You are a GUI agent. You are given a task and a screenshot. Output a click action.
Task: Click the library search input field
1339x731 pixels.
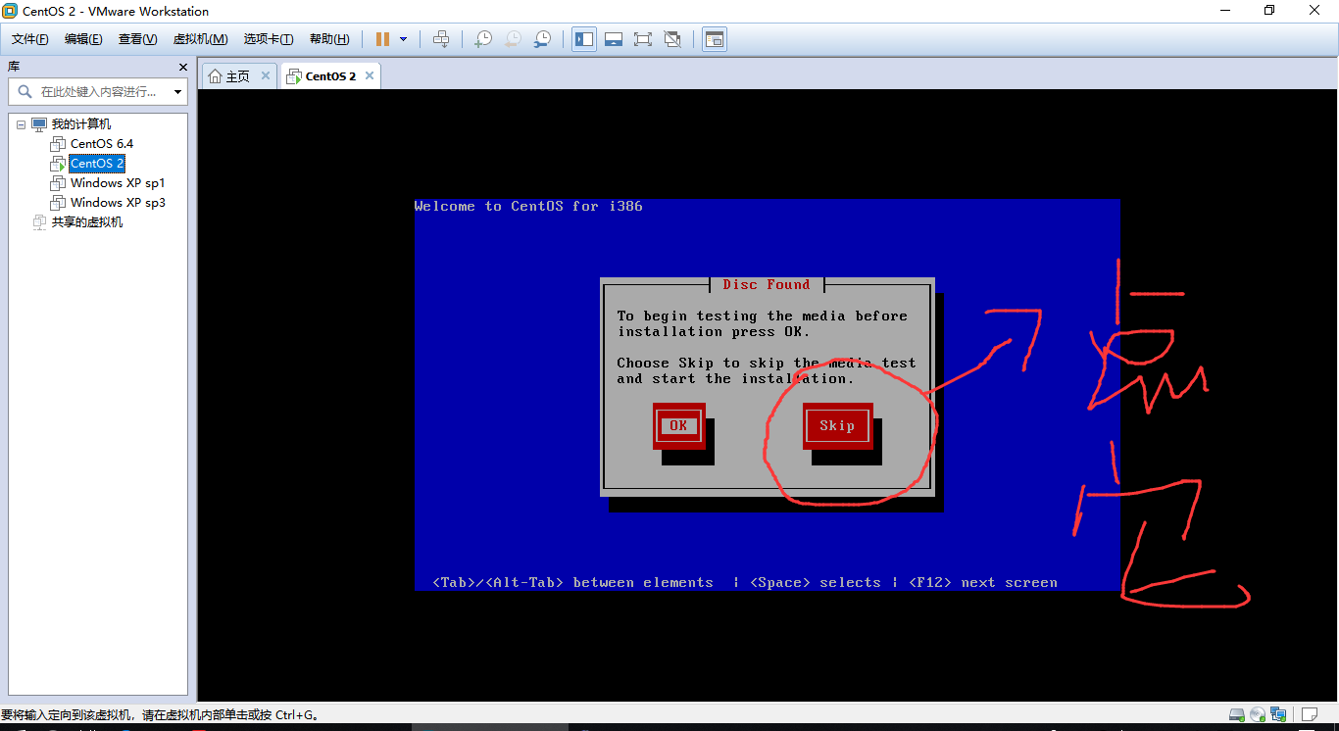tap(98, 92)
